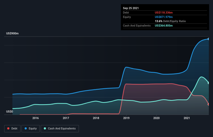Viewport: 213px width, 137px height.
Task: Toggle the Equity legend button
Action: [x=31, y=129]
